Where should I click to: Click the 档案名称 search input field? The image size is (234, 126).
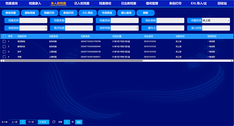click(33, 21)
